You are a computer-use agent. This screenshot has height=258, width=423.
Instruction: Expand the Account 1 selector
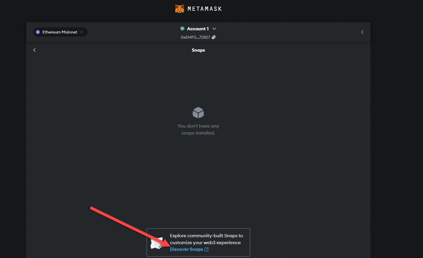[198, 29]
